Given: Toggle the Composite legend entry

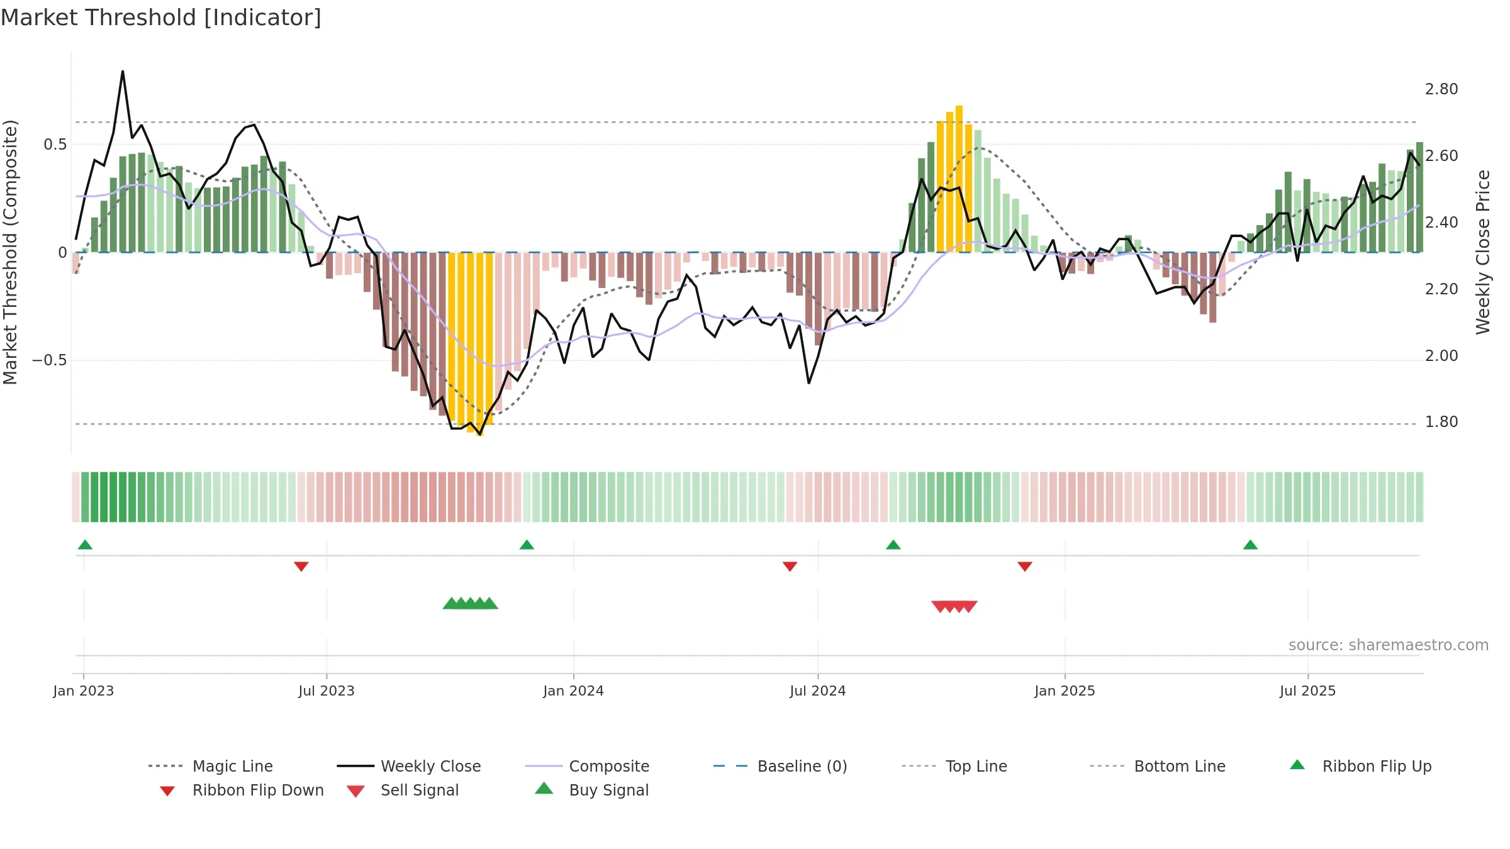Looking at the screenshot, I should pyautogui.click(x=587, y=766).
